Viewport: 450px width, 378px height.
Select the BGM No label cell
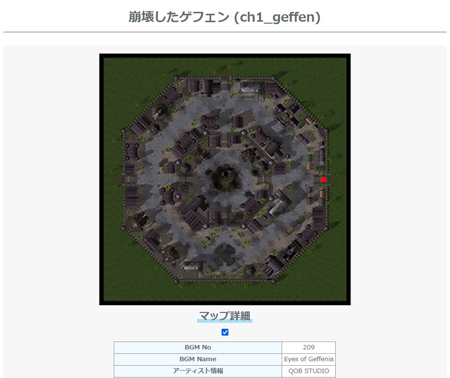click(198, 347)
